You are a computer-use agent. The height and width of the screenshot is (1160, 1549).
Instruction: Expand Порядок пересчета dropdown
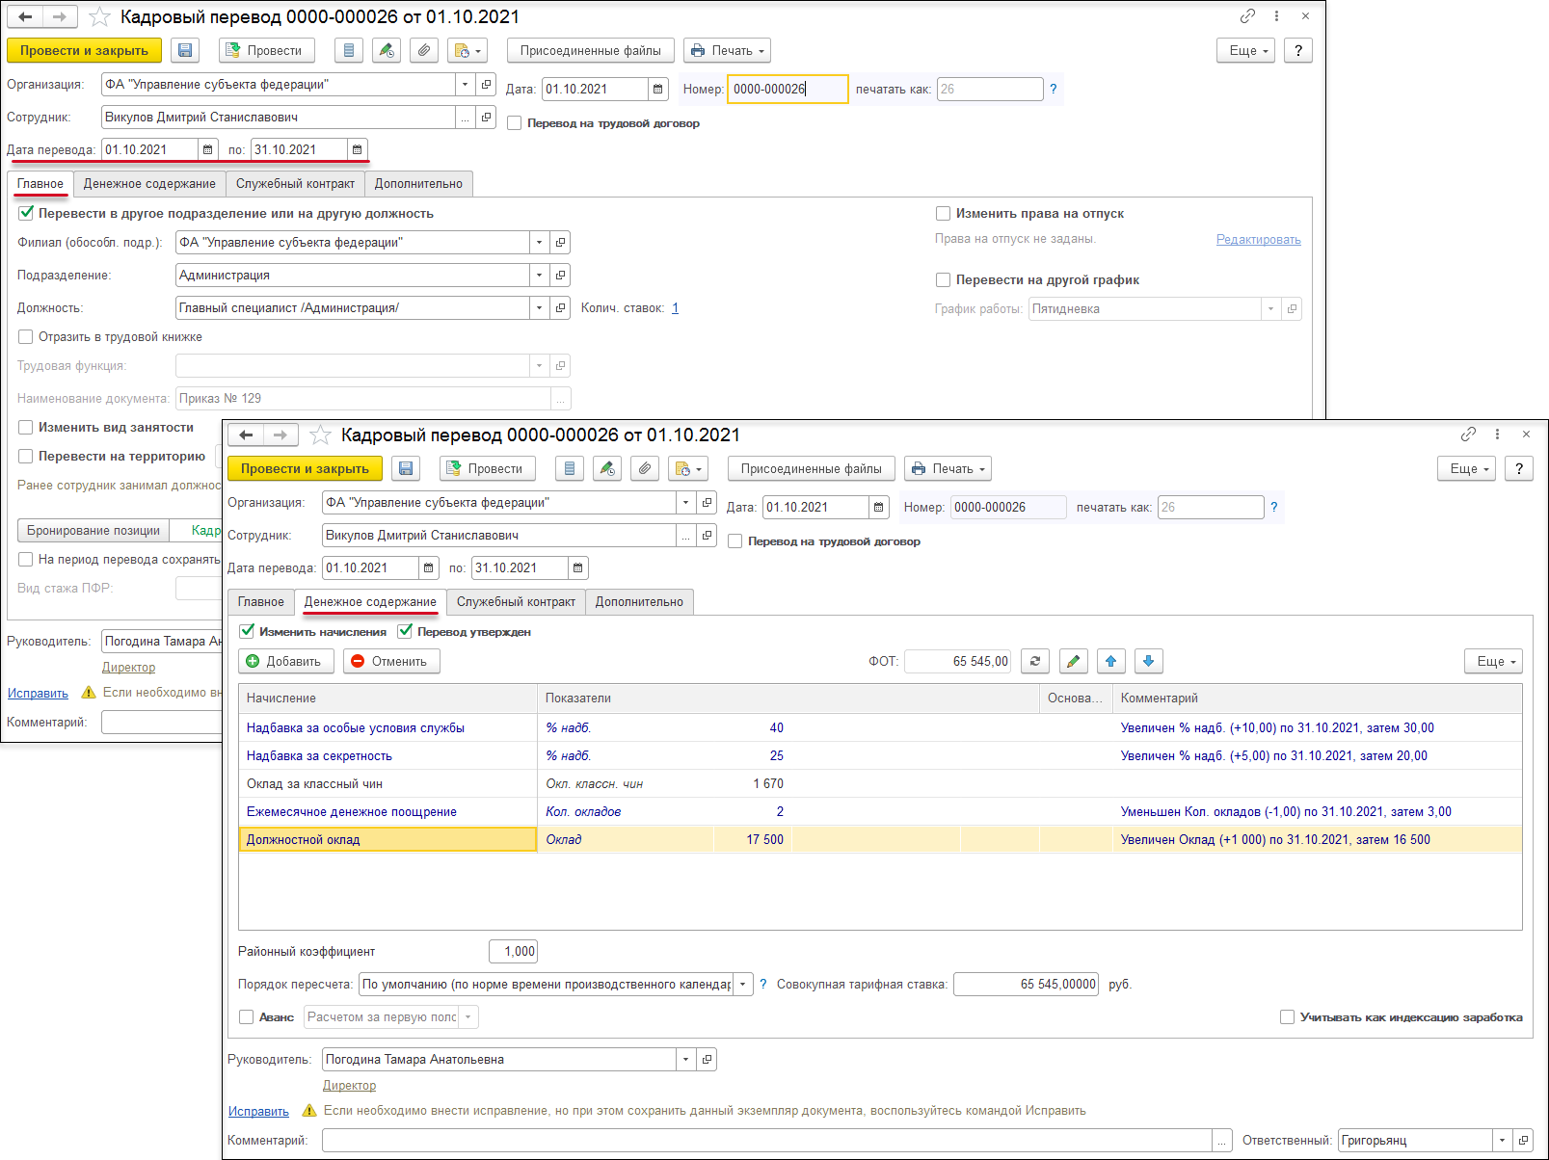tap(743, 984)
